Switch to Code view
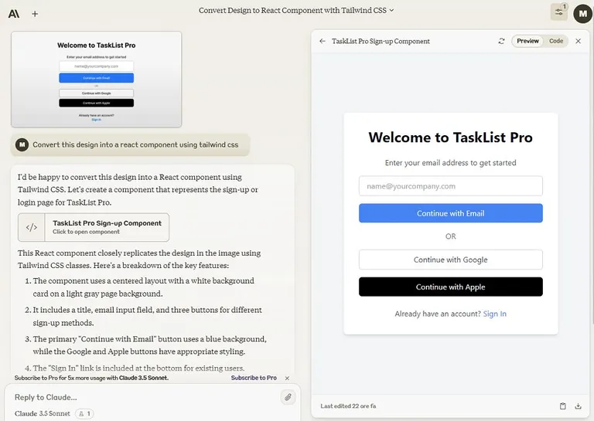Image resolution: width=594 pixels, height=421 pixels. pyautogui.click(x=556, y=41)
